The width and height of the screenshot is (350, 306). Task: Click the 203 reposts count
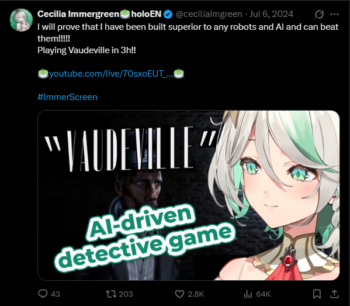pyautogui.click(x=126, y=294)
